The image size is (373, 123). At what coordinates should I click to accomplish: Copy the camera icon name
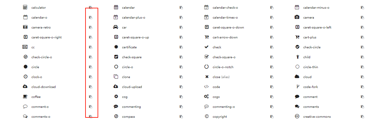(362, 17)
